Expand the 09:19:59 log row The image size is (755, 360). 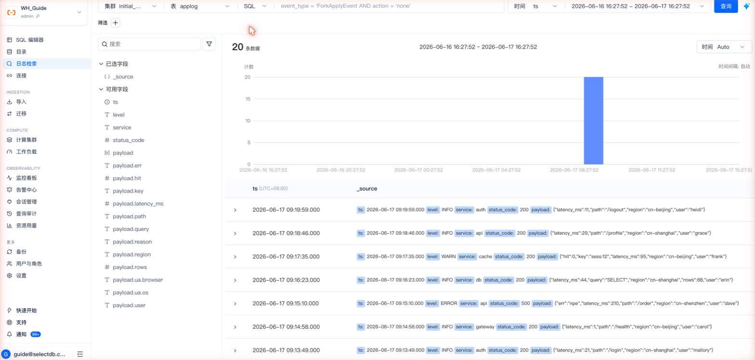(x=235, y=210)
